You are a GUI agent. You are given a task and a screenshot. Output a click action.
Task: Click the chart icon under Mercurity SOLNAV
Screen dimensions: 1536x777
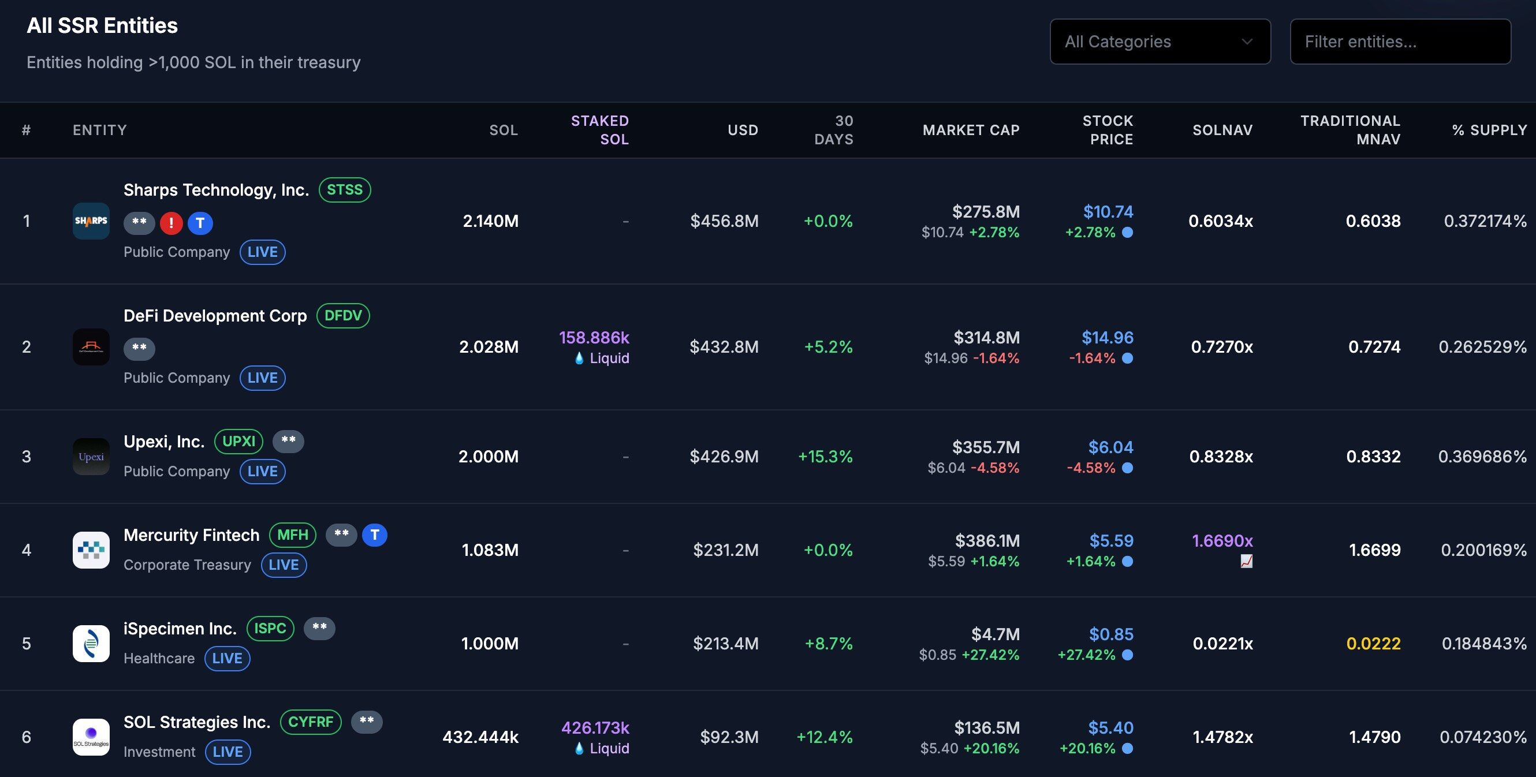1246,561
